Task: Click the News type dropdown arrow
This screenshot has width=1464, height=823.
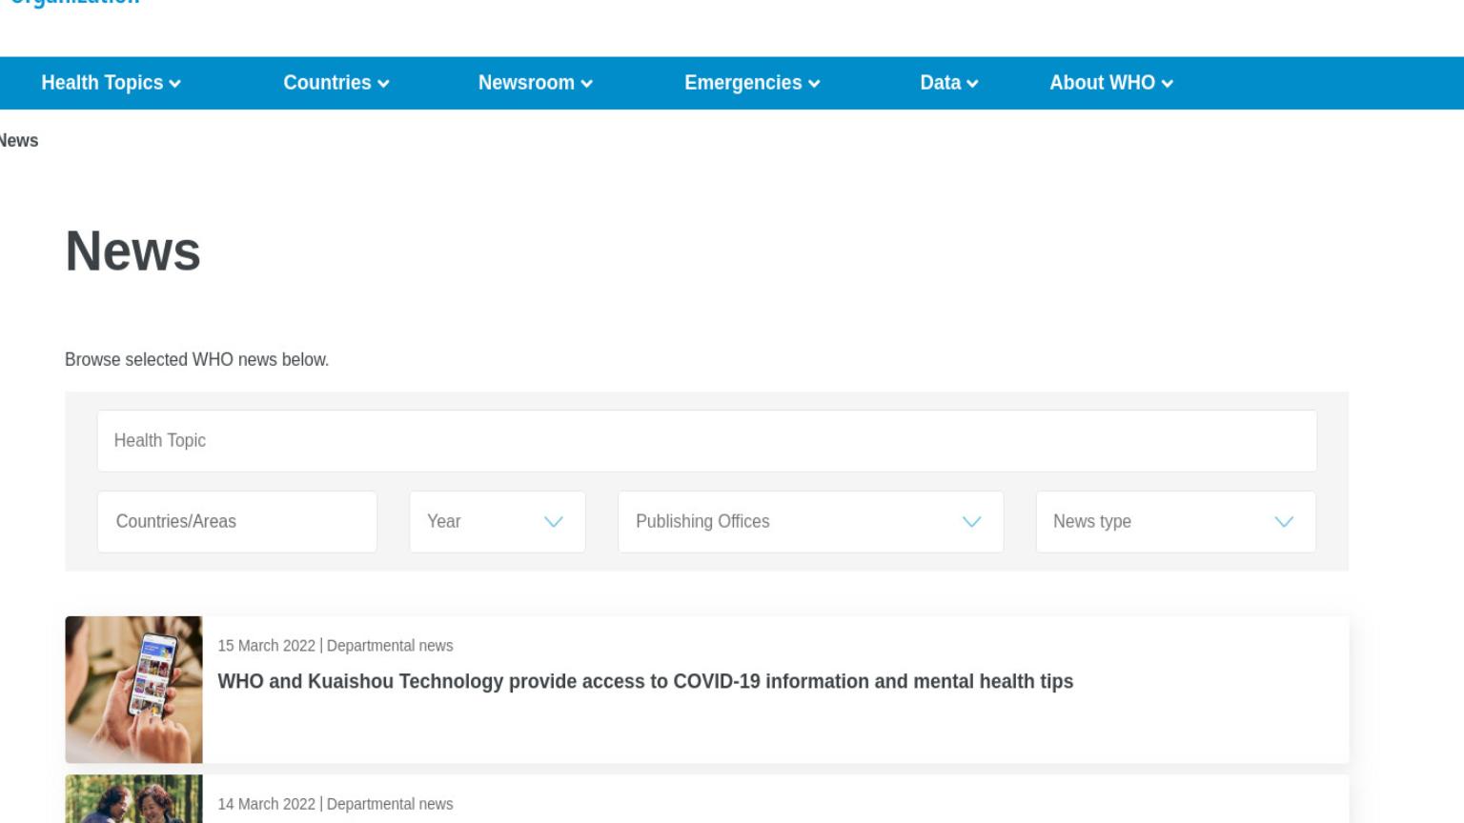Action: pyautogui.click(x=1285, y=522)
